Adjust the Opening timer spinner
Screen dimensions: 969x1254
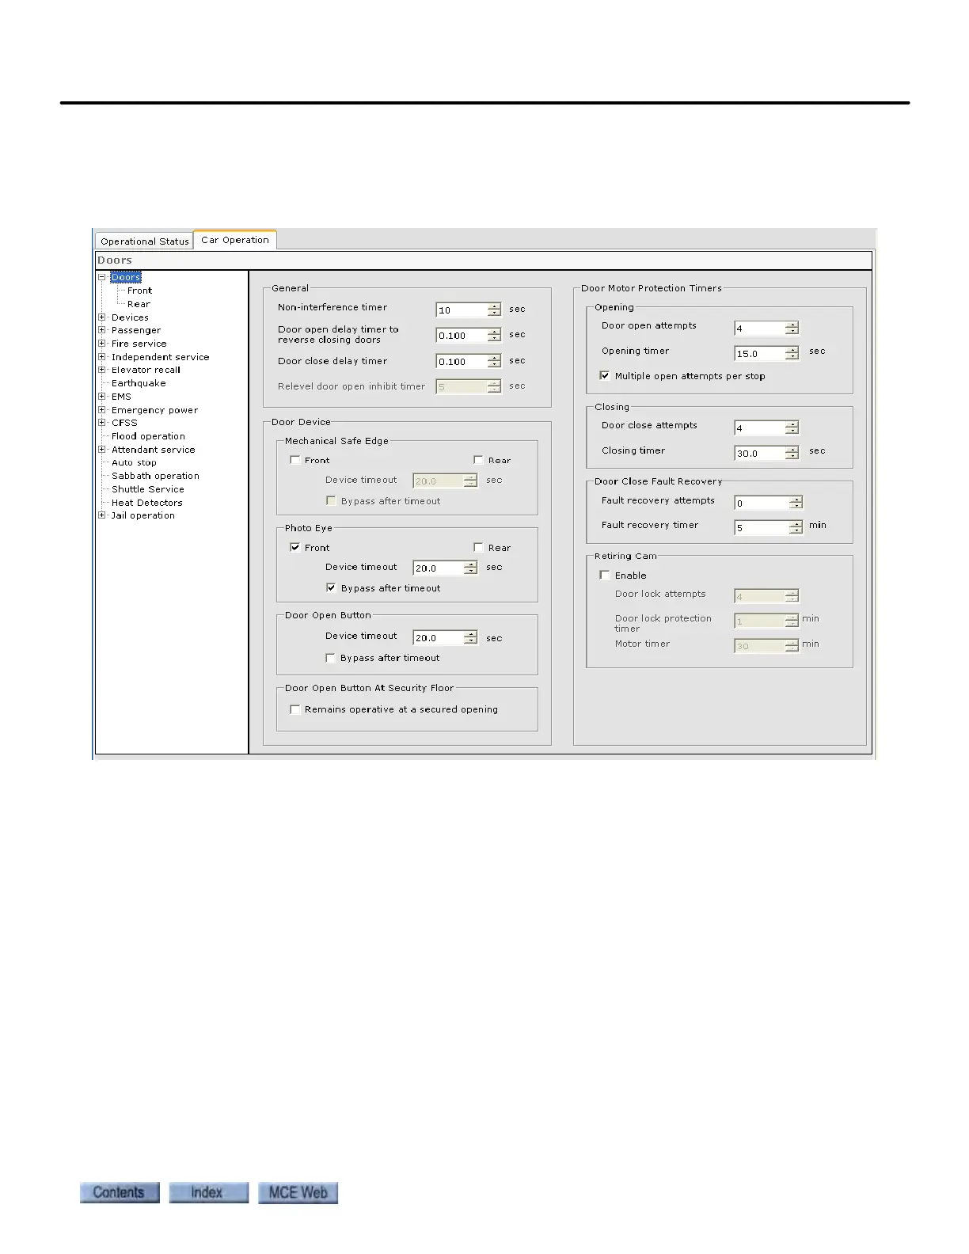pos(792,353)
